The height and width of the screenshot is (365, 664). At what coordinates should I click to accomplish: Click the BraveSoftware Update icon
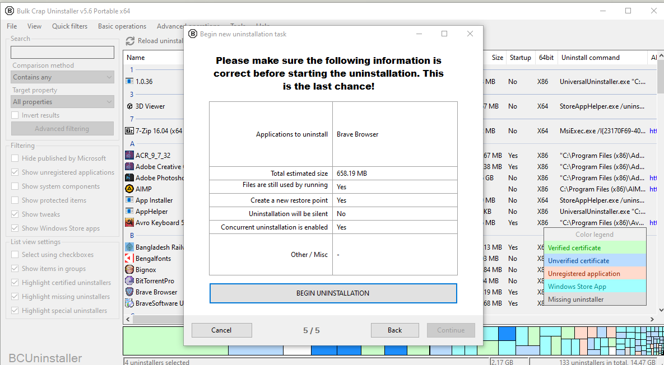coord(129,303)
